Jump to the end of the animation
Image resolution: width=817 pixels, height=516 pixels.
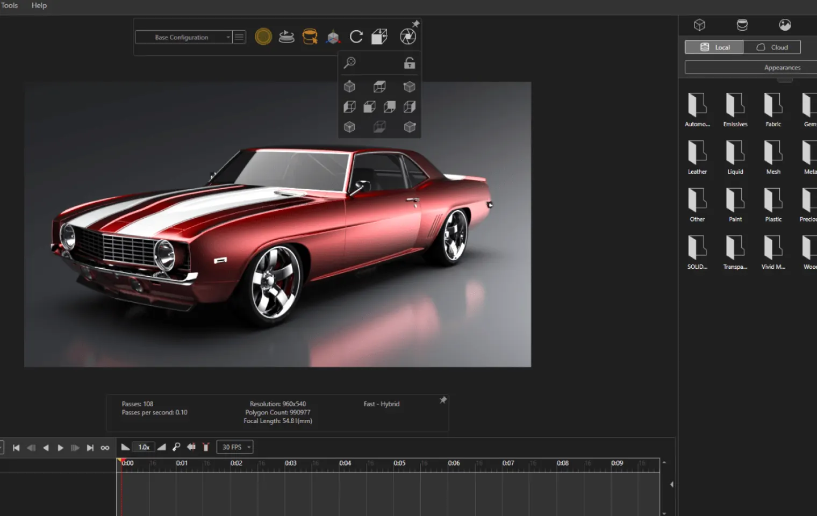point(90,447)
